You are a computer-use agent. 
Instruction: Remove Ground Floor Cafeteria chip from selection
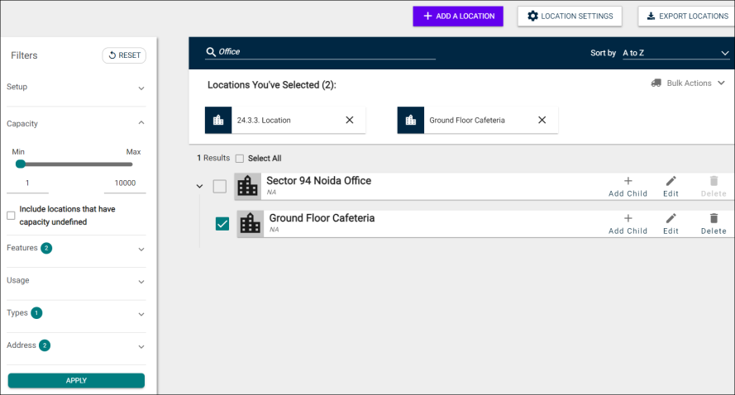(542, 120)
